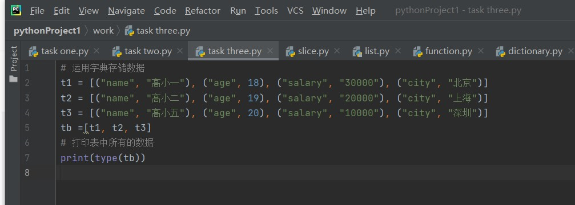Click the string "高小二" on line 3
The height and width of the screenshot is (205, 575).
point(166,98)
